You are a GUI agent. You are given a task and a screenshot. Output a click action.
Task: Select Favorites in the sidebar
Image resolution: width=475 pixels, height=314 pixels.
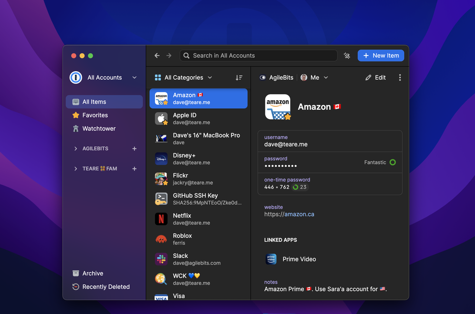click(95, 115)
